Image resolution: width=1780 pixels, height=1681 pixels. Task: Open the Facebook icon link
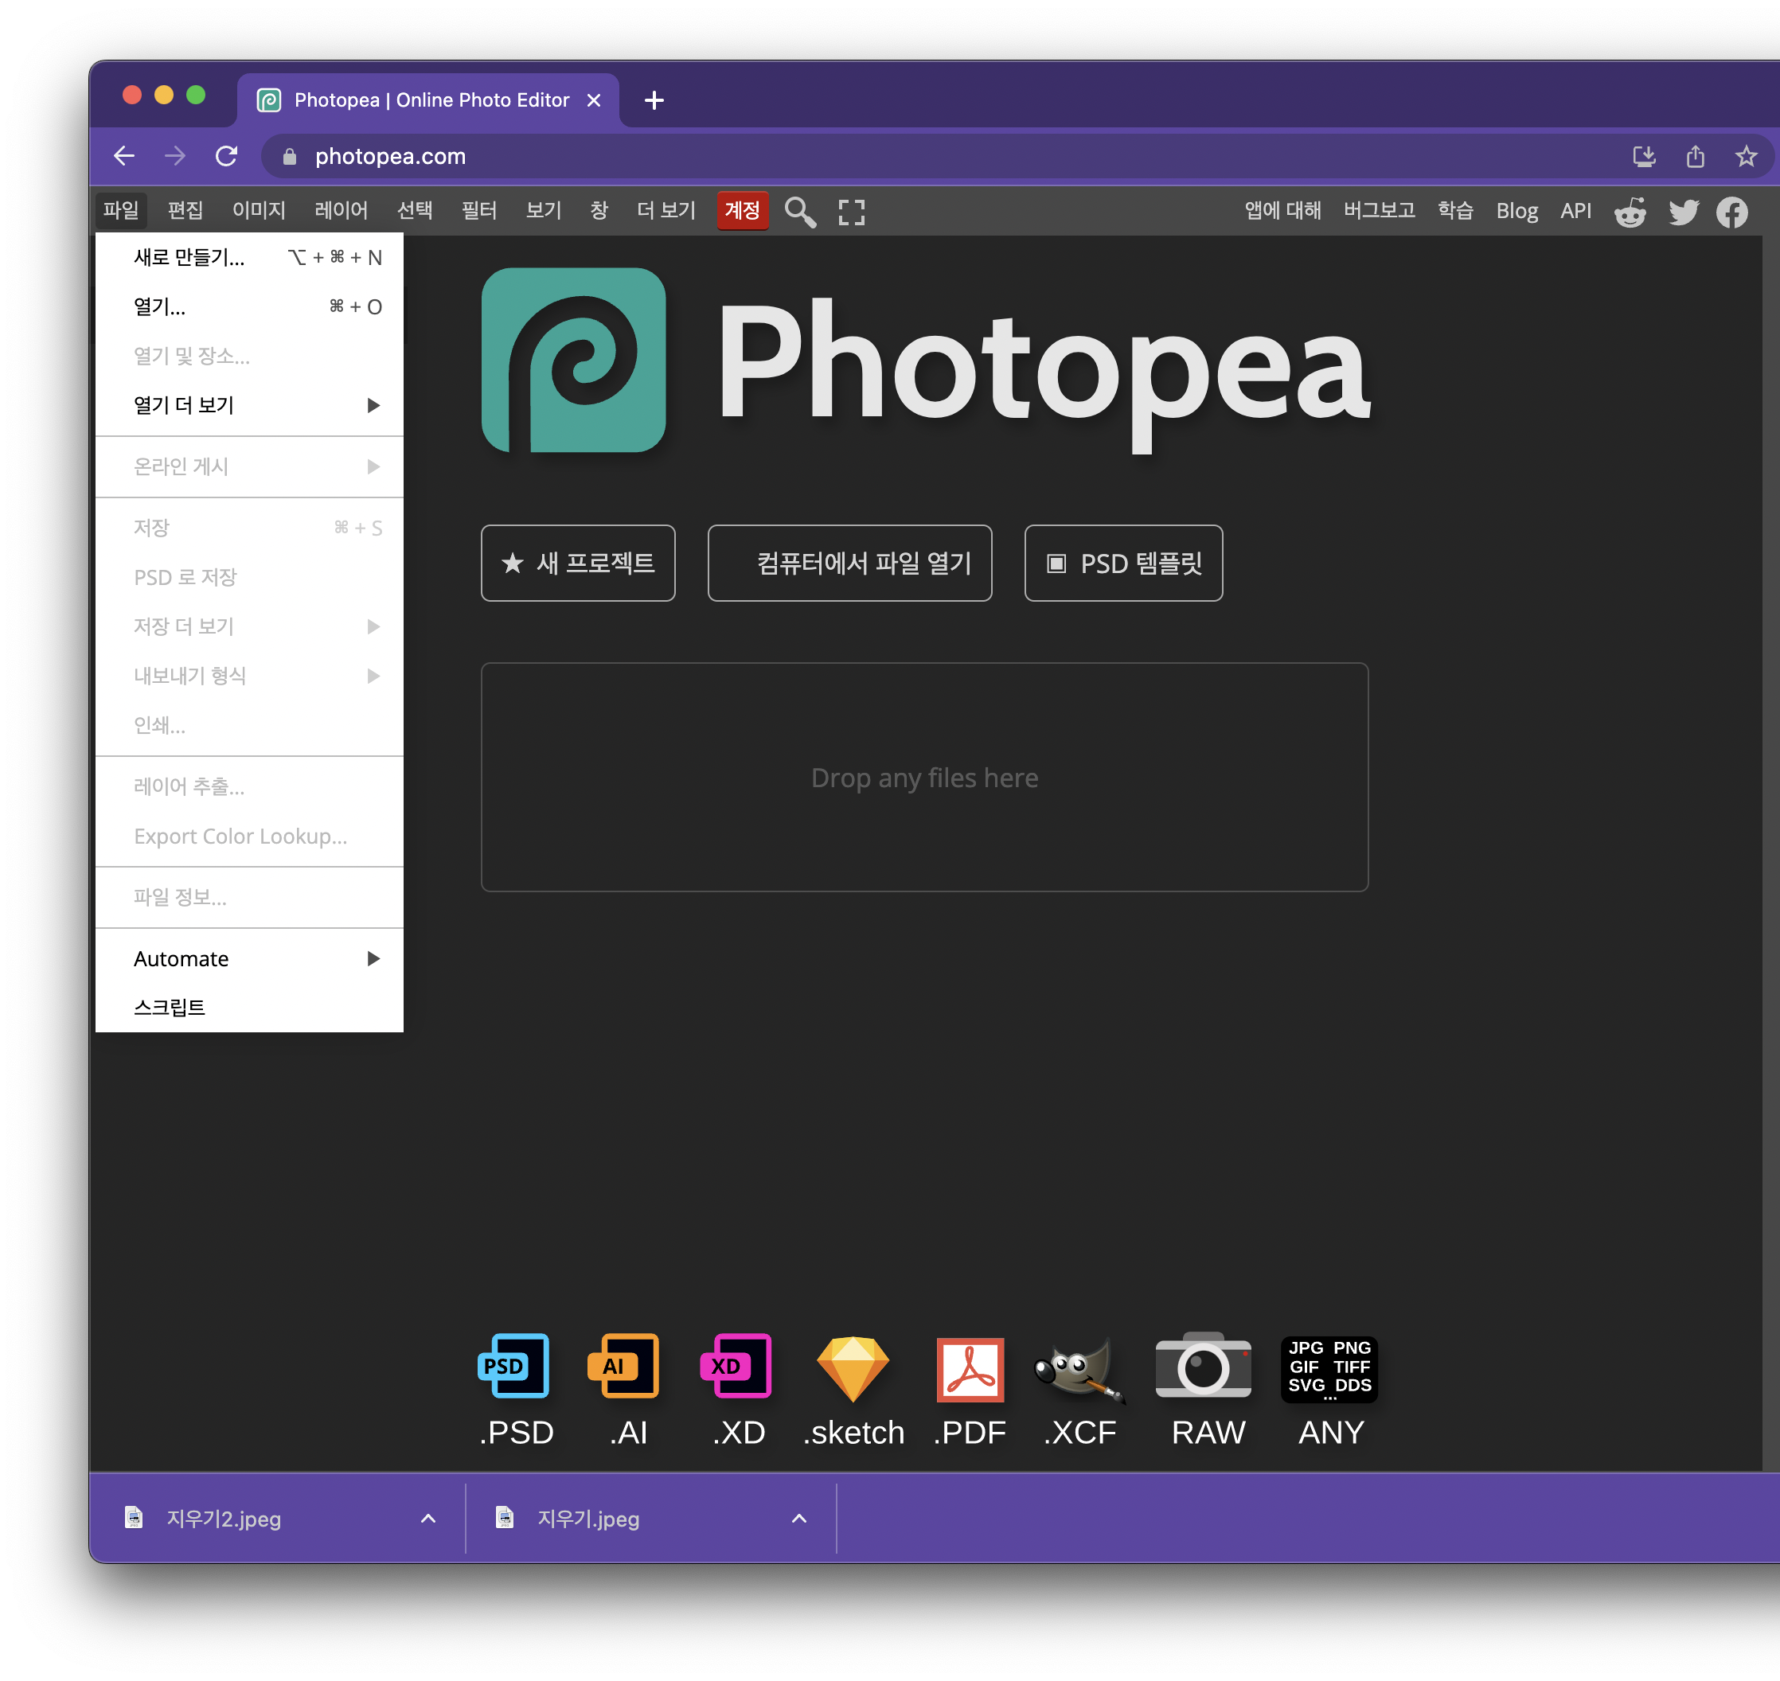[x=1731, y=213]
